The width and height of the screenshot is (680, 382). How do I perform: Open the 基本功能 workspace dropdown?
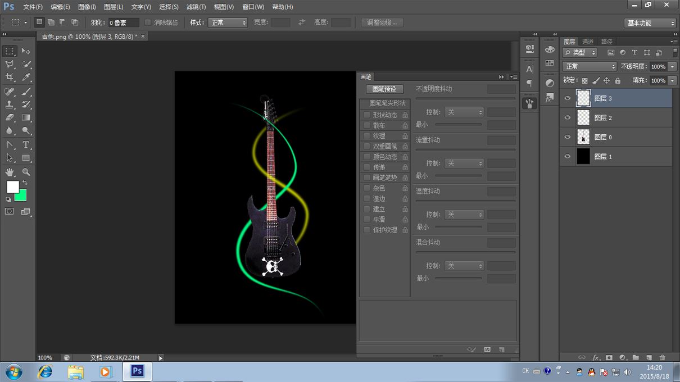pos(650,23)
